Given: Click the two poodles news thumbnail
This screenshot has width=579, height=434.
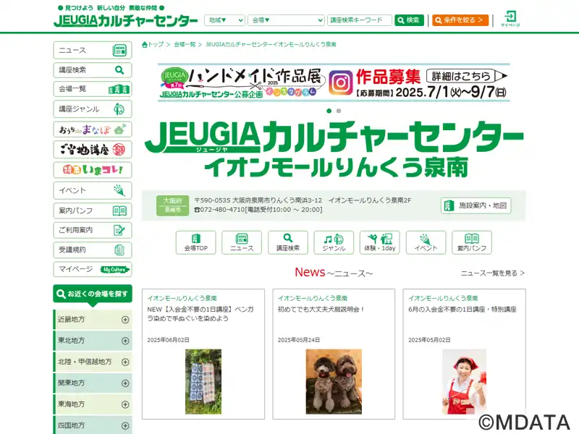Looking at the screenshot, I should click(x=334, y=382).
